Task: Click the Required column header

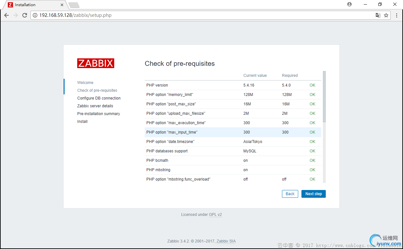Action: [x=290, y=76]
